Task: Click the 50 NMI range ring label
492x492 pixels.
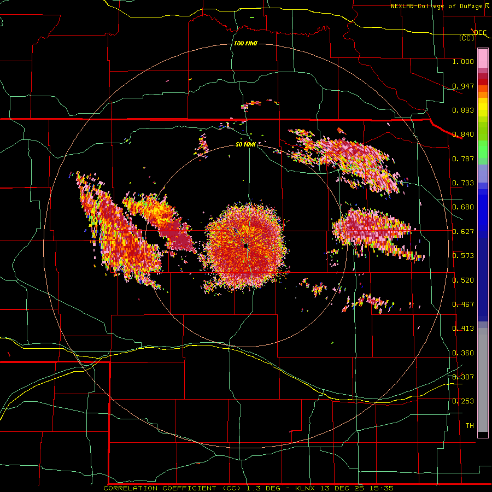Action: point(245,144)
